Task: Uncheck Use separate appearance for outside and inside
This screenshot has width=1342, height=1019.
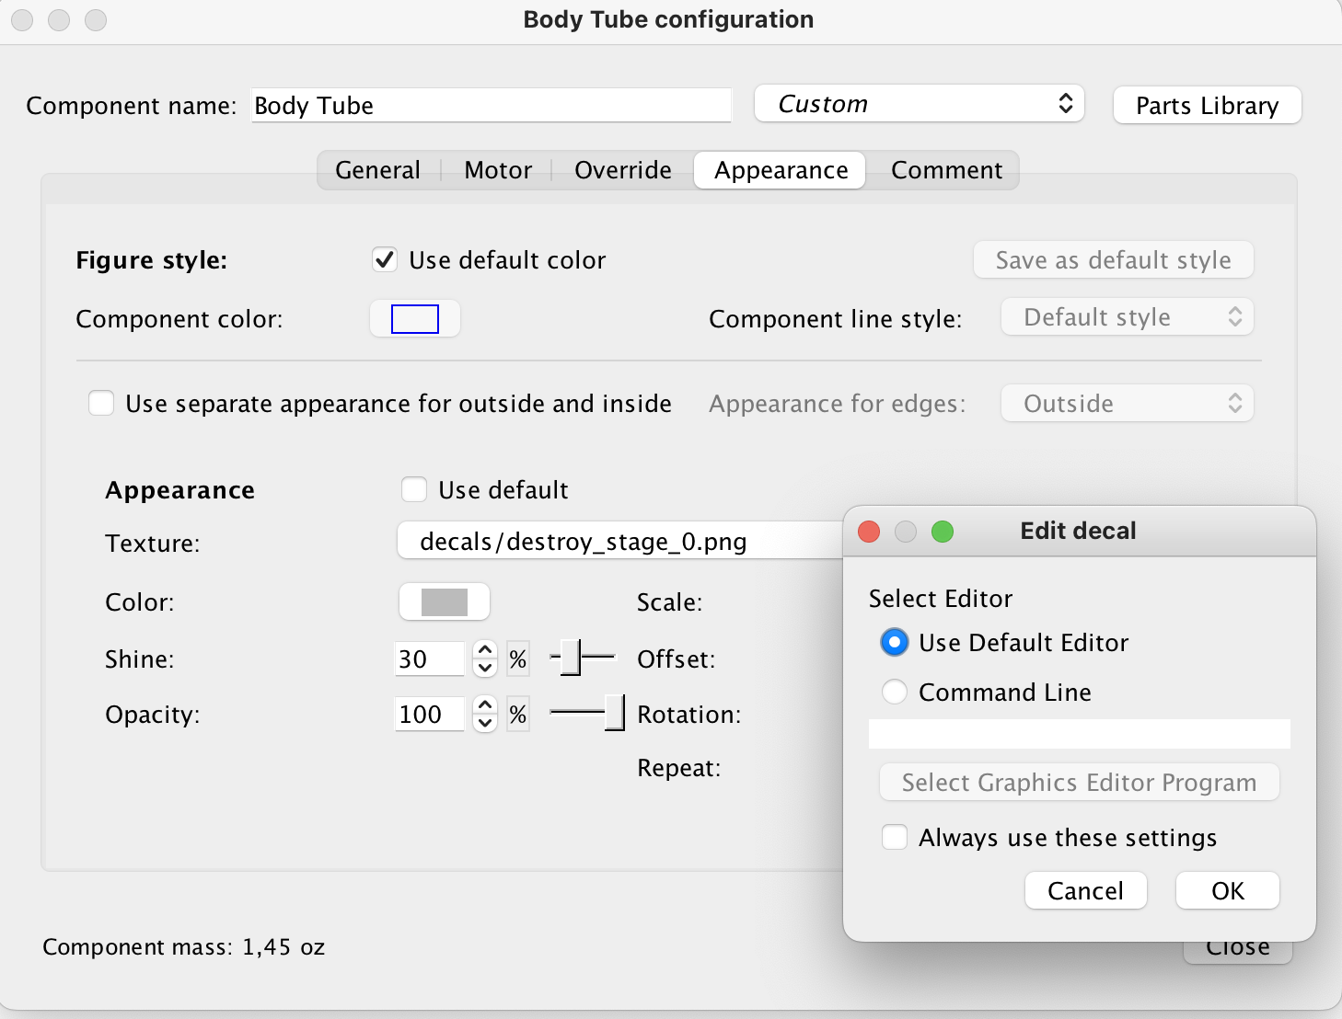Action: 101,403
